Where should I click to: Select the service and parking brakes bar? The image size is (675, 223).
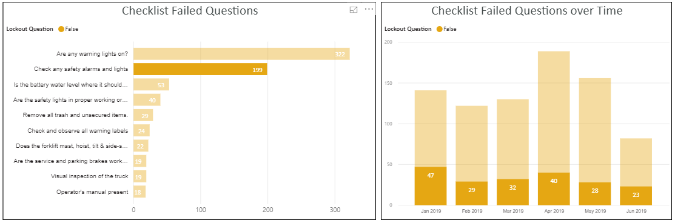click(x=140, y=161)
